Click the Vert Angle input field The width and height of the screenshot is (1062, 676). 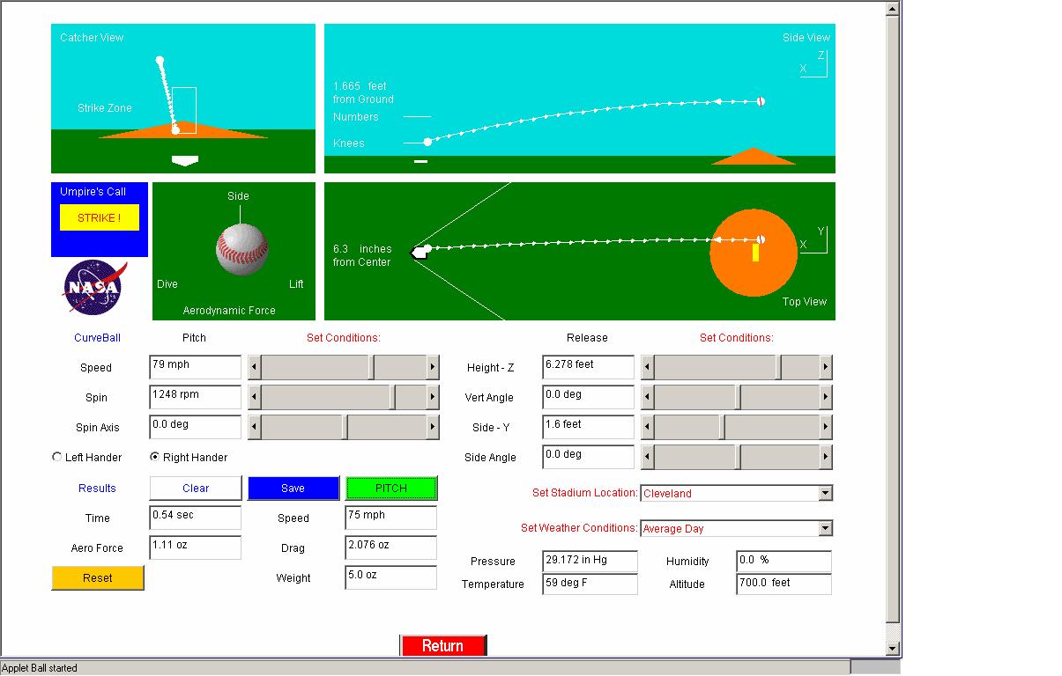pyautogui.click(x=589, y=397)
